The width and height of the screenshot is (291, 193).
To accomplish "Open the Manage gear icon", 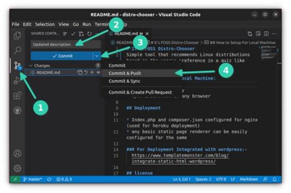I will [x=17, y=168].
